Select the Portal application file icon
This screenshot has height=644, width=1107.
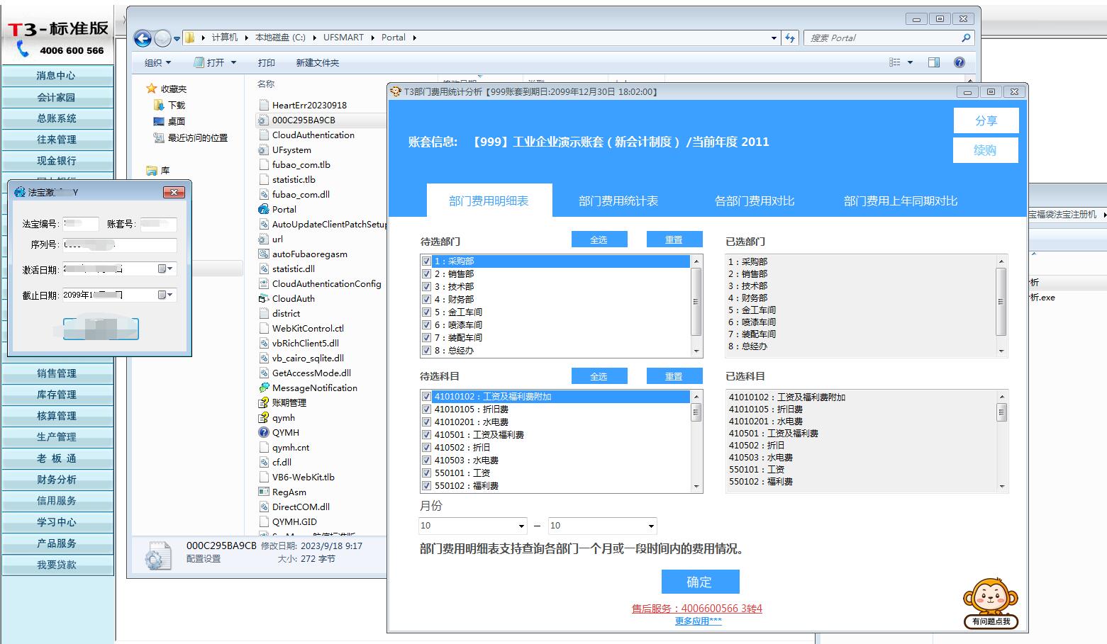264,209
